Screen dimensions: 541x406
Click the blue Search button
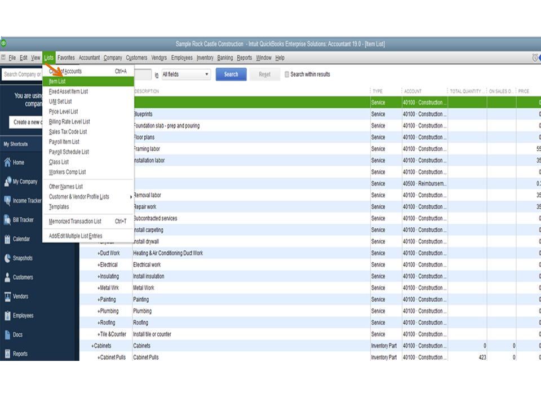click(x=231, y=74)
